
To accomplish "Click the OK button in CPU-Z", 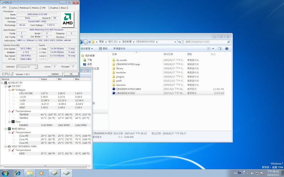I will (71, 74).
